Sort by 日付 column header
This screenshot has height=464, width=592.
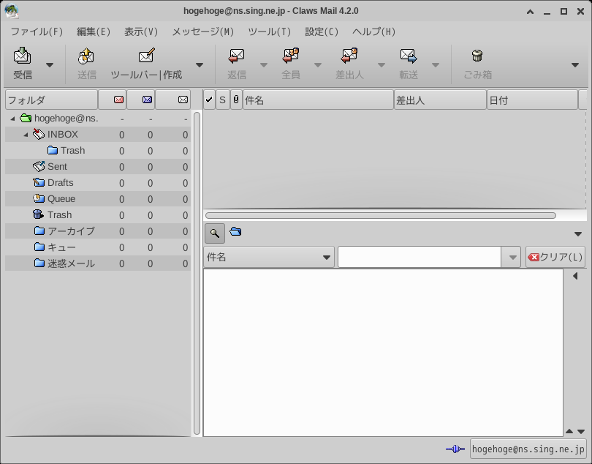click(x=532, y=100)
